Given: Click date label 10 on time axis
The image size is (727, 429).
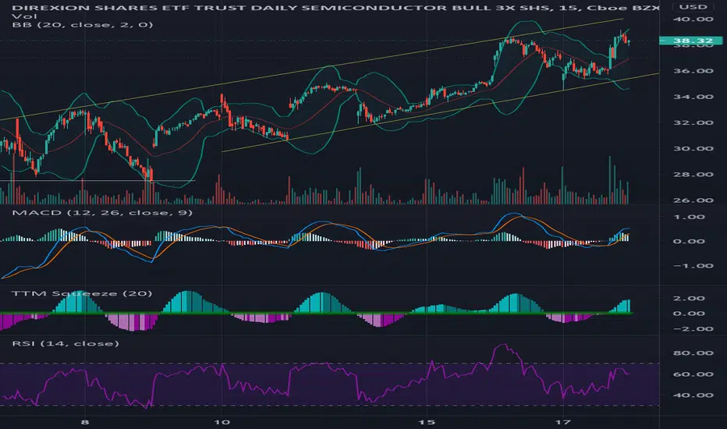Looking at the screenshot, I should tap(222, 422).
